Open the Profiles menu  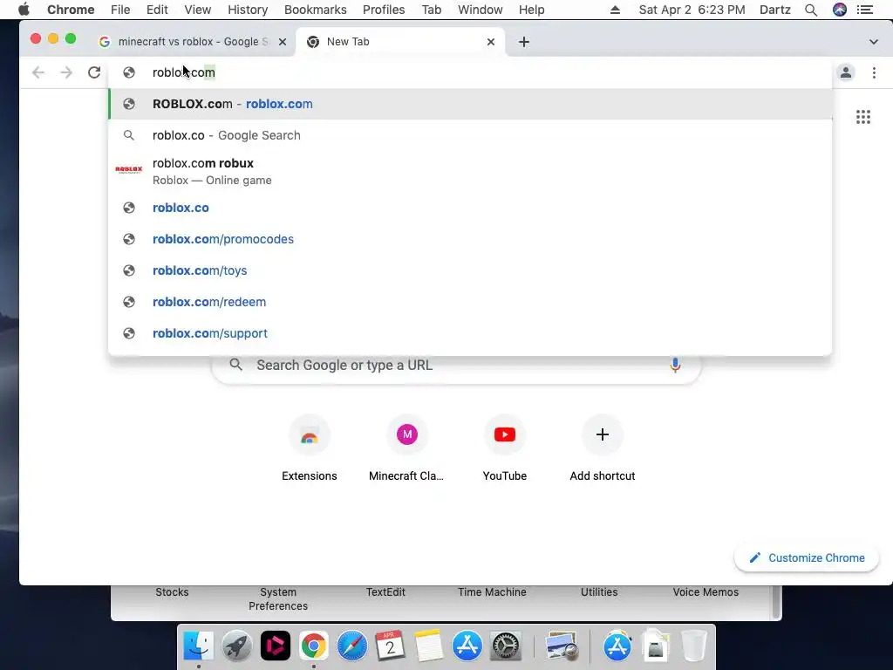384,10
